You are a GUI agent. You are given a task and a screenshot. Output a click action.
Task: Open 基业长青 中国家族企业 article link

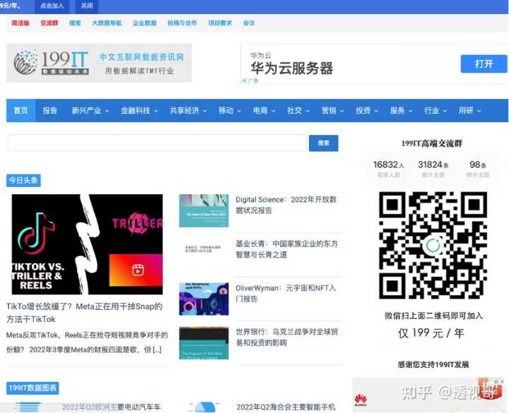click(x=286, y=249)
